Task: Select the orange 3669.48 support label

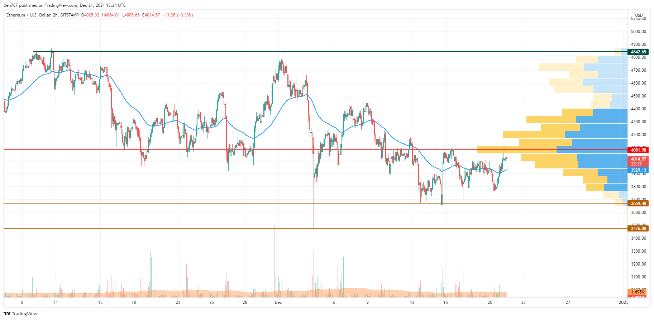Action: [638, 204]
